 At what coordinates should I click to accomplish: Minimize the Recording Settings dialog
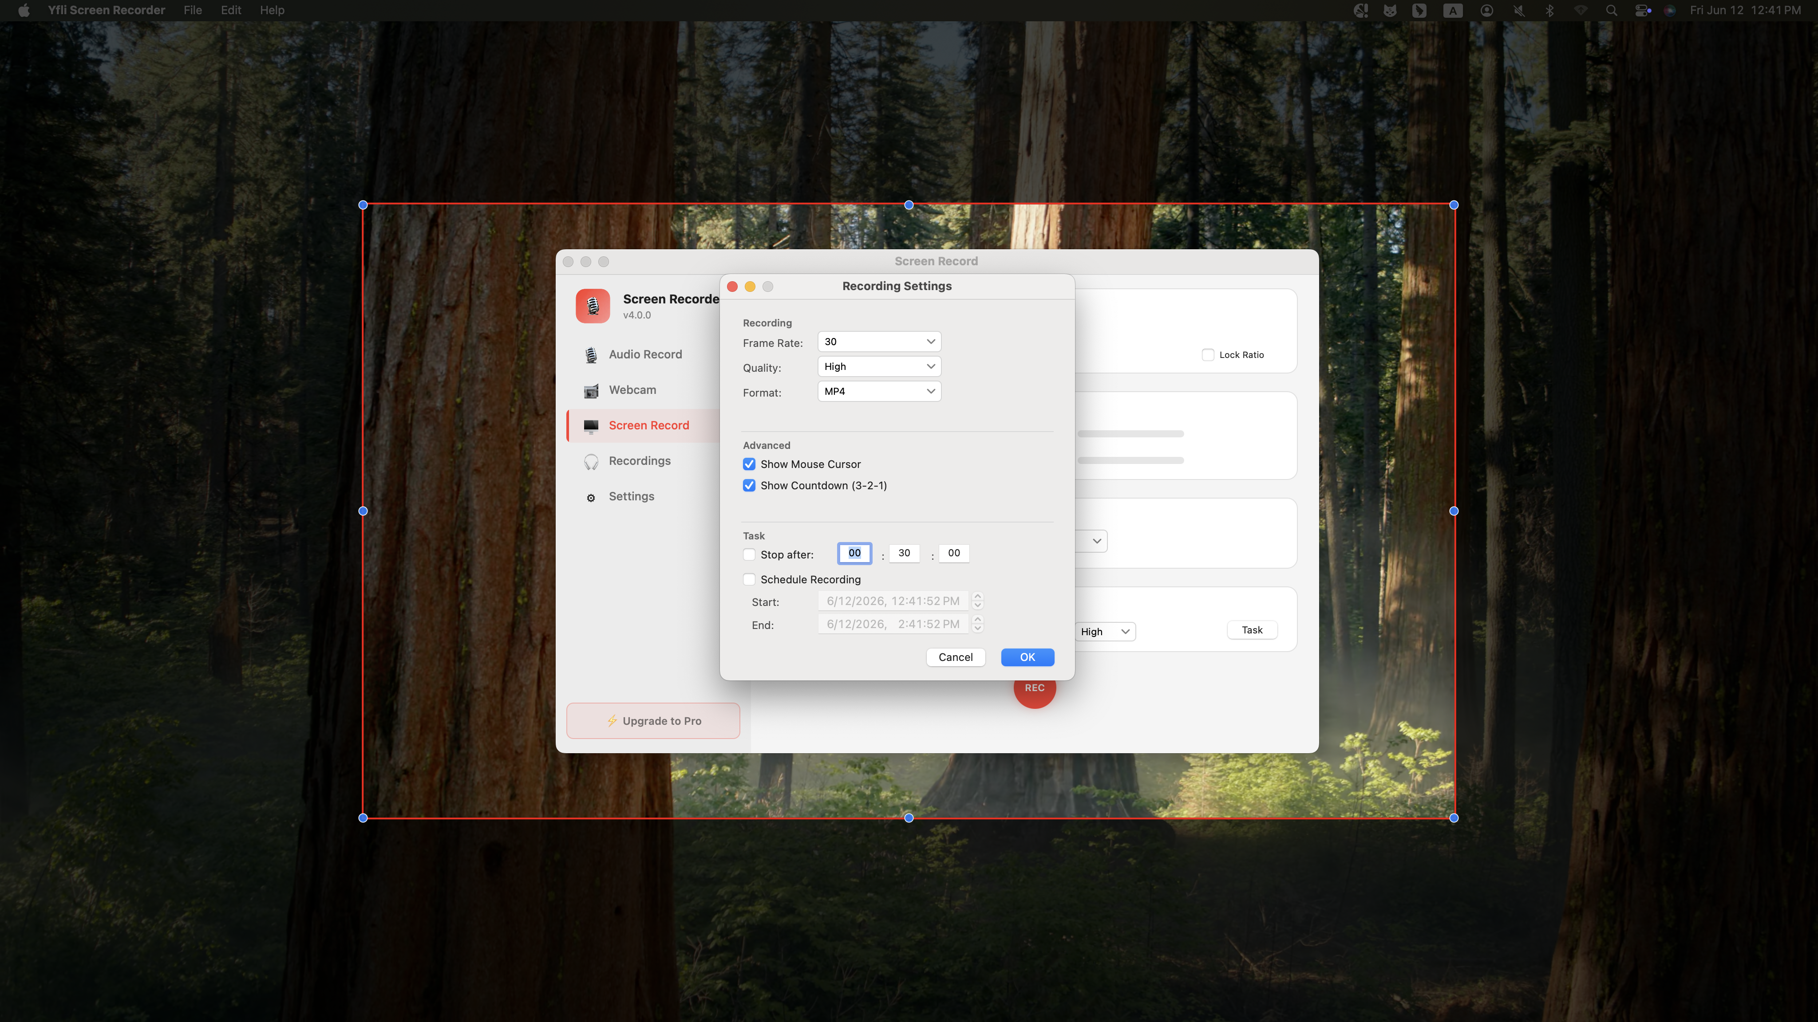click(x=750, y=287)
